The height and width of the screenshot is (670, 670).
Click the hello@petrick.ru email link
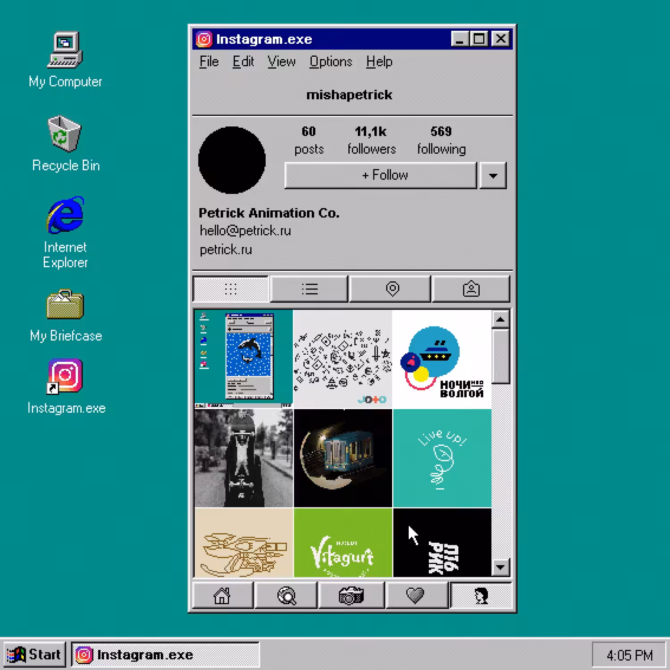[x=245, y=230]
